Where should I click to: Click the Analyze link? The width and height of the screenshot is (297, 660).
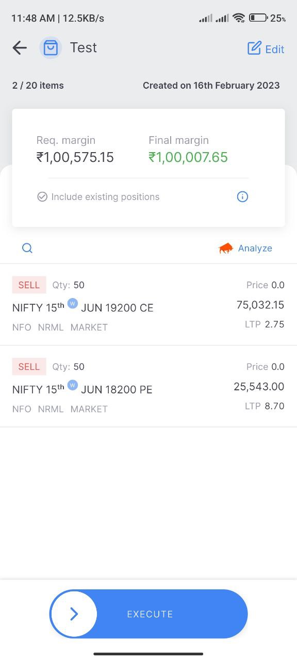tap(255, 248)
